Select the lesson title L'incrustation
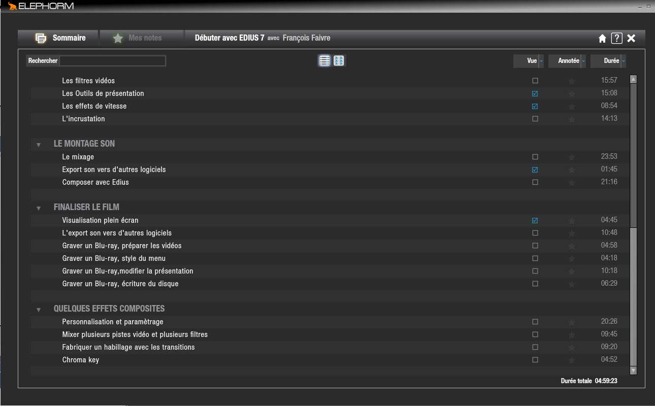Screen dimensions: 655x406 pos(84,119)
